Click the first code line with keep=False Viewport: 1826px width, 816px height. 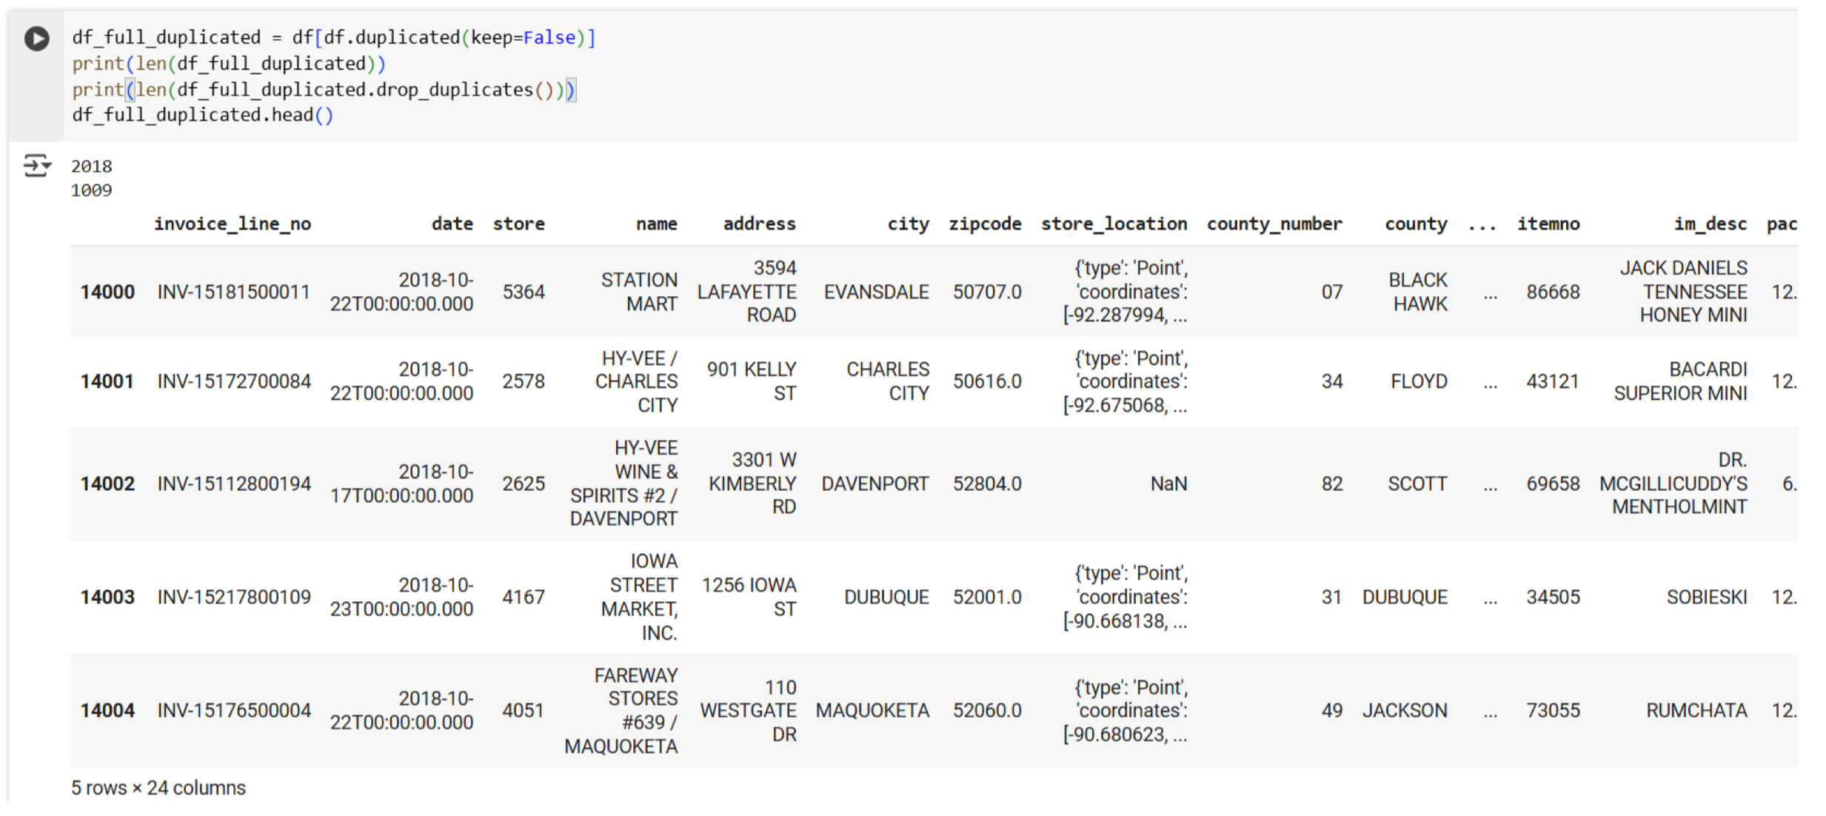coord(333,38)
